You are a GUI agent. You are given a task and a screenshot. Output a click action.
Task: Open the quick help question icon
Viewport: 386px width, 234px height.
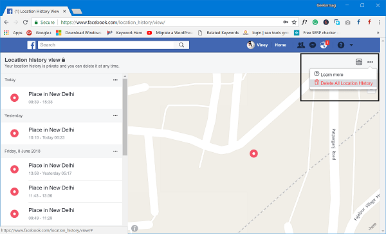pos(341,45)
